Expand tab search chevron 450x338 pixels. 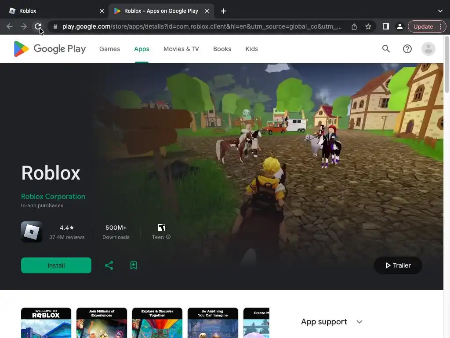(x=440, y=11)
